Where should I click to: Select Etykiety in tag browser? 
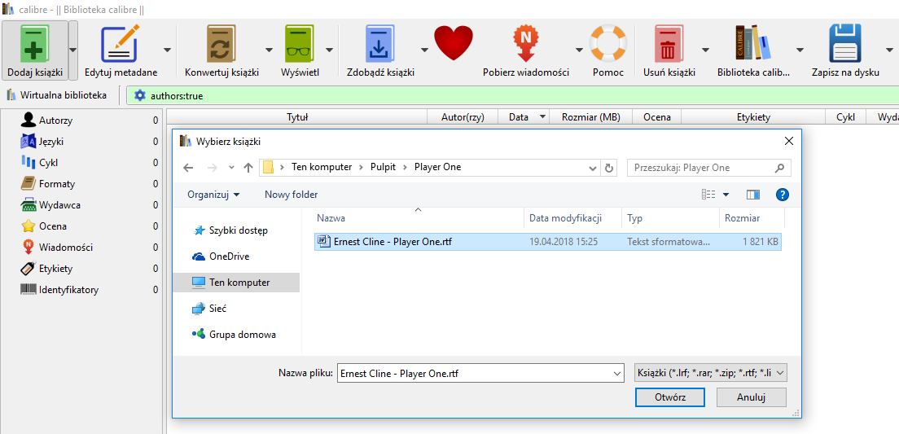(x=55, y=269)
